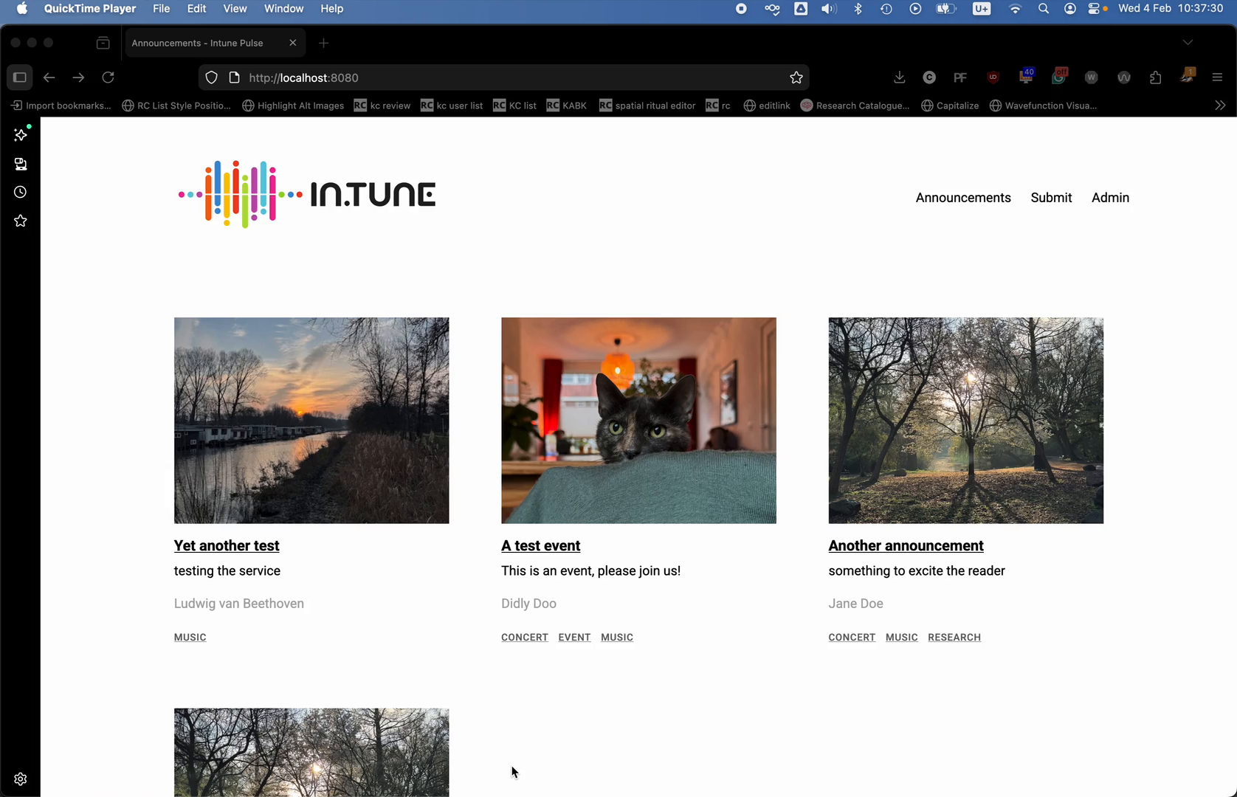The width and height of the screenshot is (1237, 797).
Task: Expand the list all tabs chevron
Action: [x=1188, y=43]
